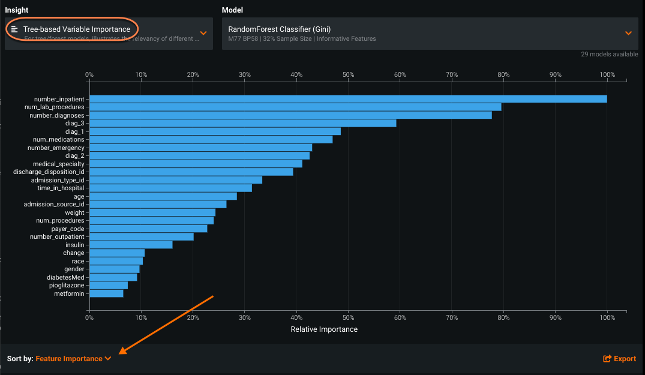
Task: Click the 29 models available text
Action: (609, 54)
